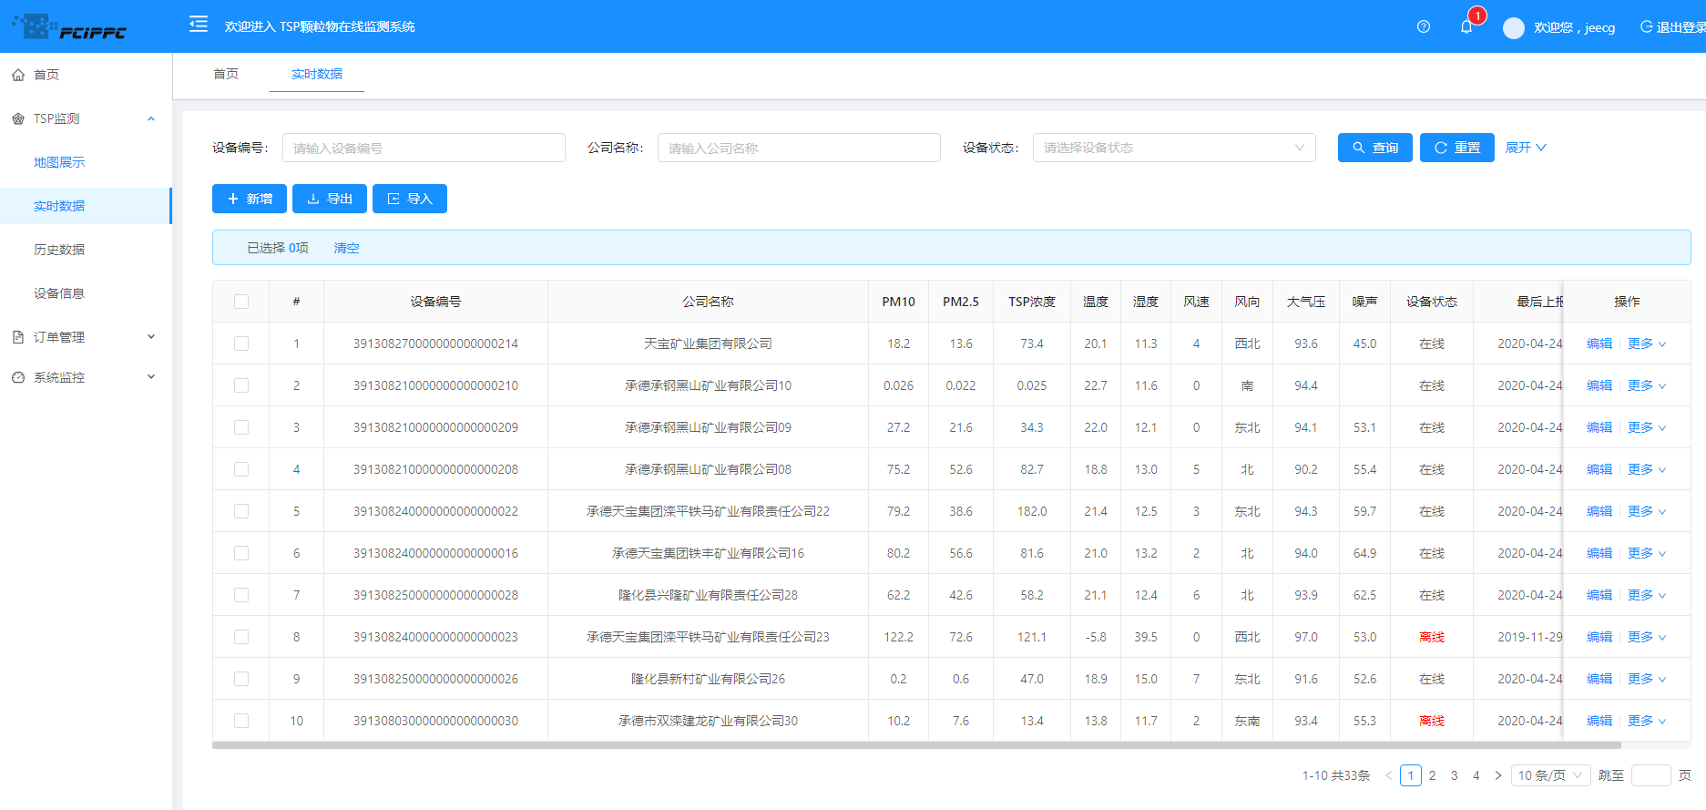Check the checkbox for row 4
This screenshot has width=1706, height=810.
click(241, 469)
